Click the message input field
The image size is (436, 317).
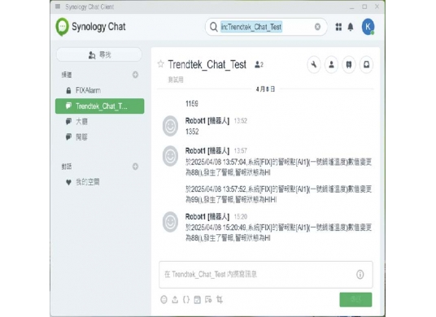[x=266, y=275]
